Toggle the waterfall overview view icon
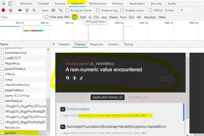This screenshot has width=204, height=136. tap(60, 10)
